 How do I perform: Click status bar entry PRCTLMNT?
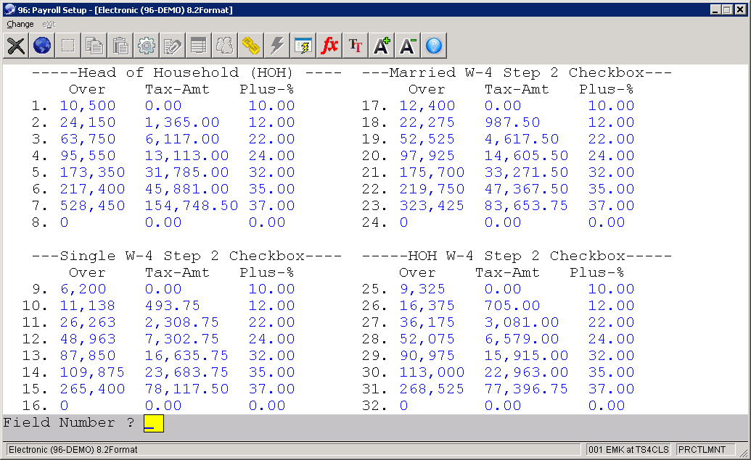(702, 449)
